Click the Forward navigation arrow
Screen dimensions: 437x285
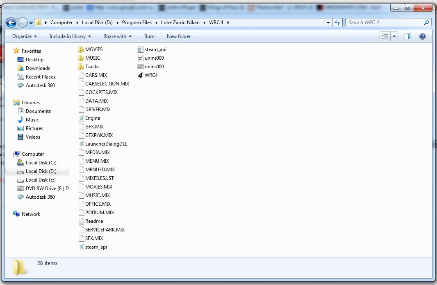23,22
